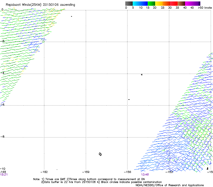The image size is (213, 187).
Task: Click the black island dot near -160, -0.4
Action: tap(71, 16)
